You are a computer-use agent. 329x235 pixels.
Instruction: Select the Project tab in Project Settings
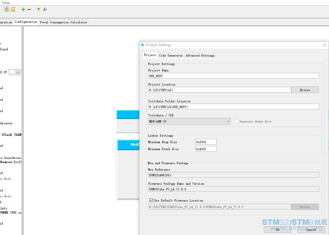pos(150,55)
